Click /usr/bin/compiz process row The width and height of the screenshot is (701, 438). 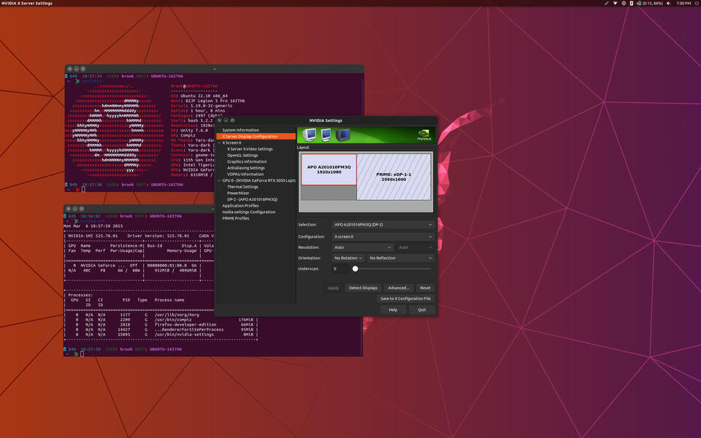(x=161, y=320)
